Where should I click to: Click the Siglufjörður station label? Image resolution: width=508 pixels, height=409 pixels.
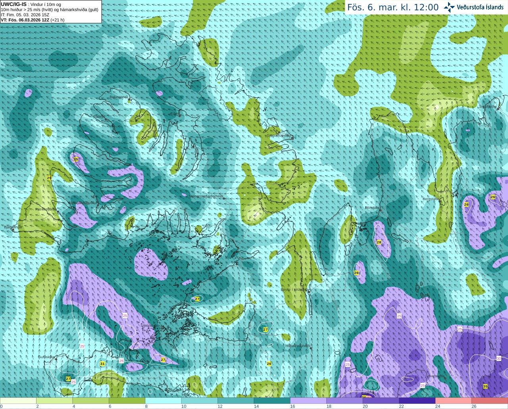[488, 106]
